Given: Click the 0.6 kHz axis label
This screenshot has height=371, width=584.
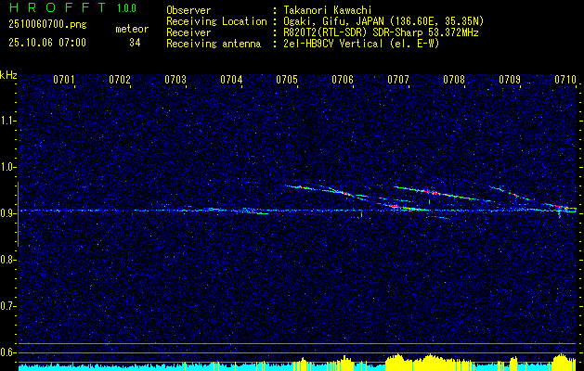Looking at the screenshot, I should coord(7,352).
